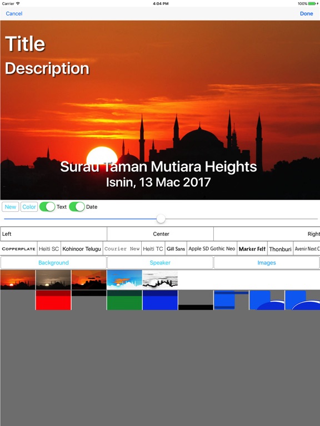Switch to the Background tab
320x426 pixels.
point(53,263)
